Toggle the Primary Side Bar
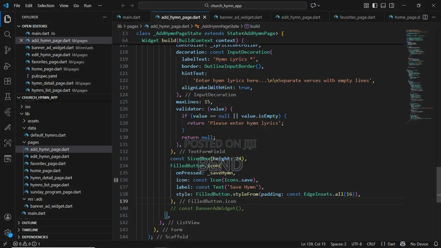 [375, 5]
